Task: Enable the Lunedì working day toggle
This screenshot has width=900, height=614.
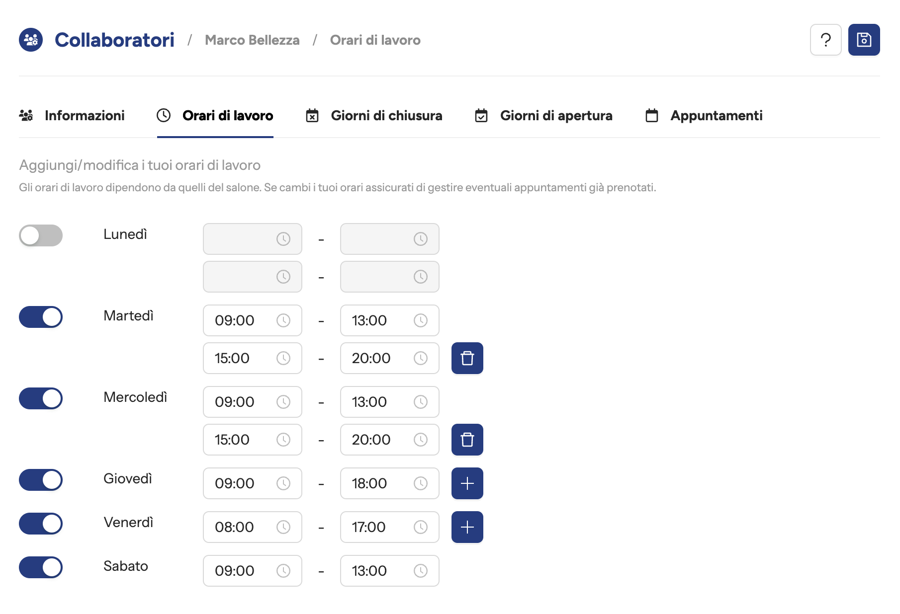Action: click(x=41, y=235)
